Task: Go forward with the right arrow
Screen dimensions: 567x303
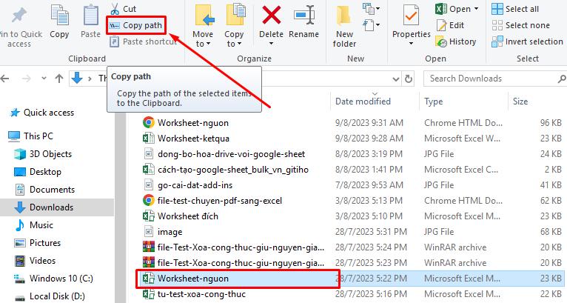Action: click(x=27, y=79)
